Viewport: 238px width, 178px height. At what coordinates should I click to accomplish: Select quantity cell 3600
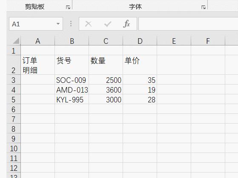click(106, 89)
